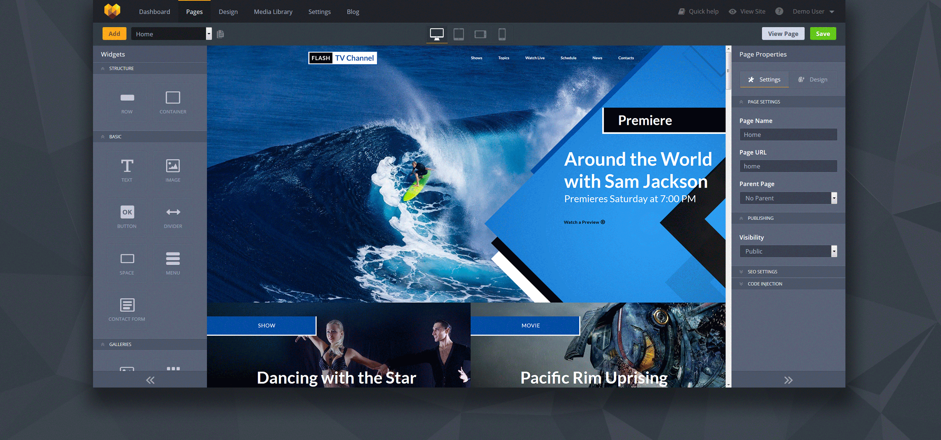Switch to desktop preview mode
941x440 pixels.
[x=437, y=34]
